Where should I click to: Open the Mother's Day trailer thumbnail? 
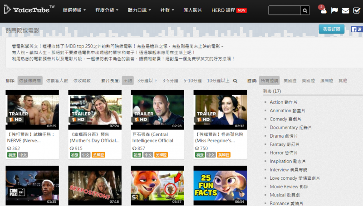click(95, 110)
